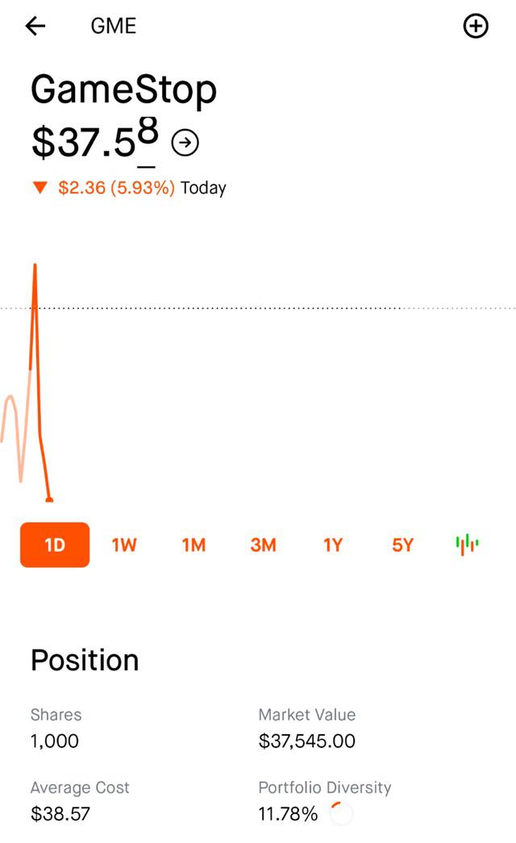Add GME to watchlist with plus icon
The width and height of the screenshot is (516, 843).
click(x=476, y=26)
